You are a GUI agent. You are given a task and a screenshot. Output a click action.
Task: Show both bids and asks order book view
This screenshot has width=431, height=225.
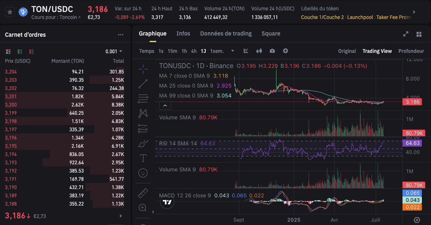click(x=8, y=51)
